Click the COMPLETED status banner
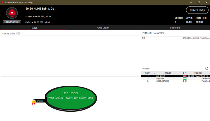Image resolution: width=210 pixels, height=121 pixels. (x=12, y=22)
